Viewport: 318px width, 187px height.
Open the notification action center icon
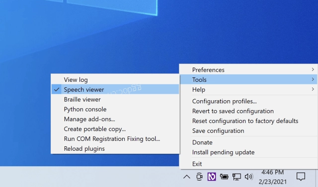click(301, 177)
